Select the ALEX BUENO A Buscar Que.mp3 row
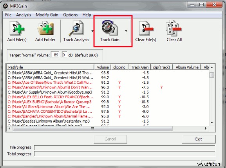 tap(108, 102)
